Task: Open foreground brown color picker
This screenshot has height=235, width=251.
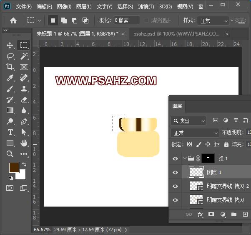Action: coord(14,167)
